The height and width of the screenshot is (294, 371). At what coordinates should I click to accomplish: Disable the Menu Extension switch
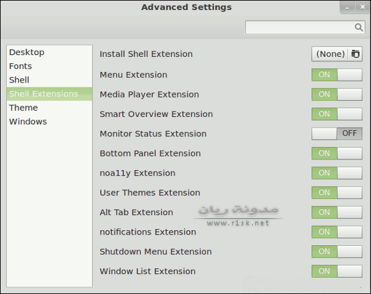point(337,74)
